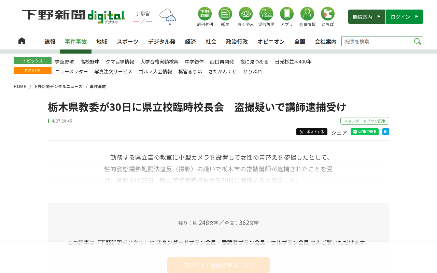
Task: Open 写真注文サービス pick up link
Action: (113, 72)
